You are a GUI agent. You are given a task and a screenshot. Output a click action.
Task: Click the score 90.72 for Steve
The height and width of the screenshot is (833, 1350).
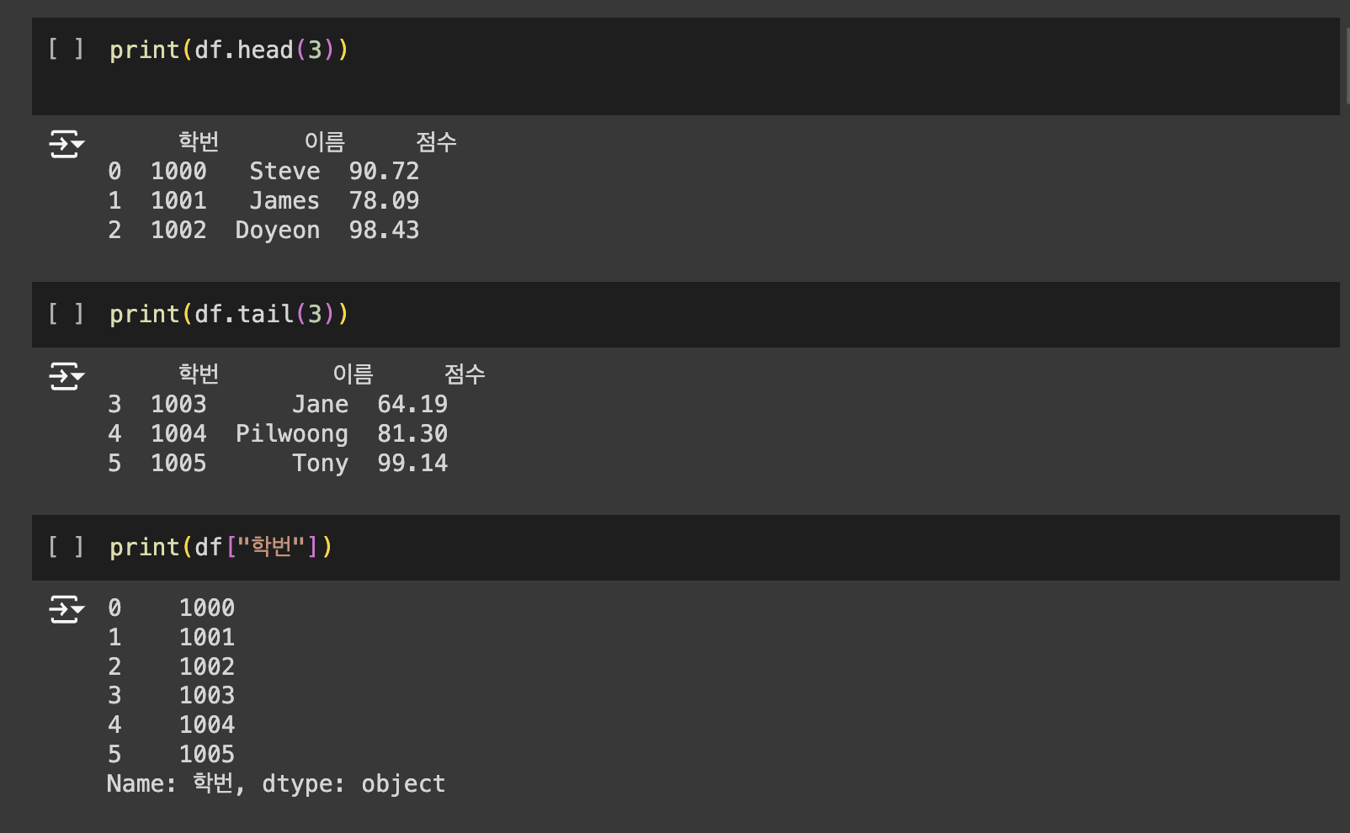click(x=384, y=171)
